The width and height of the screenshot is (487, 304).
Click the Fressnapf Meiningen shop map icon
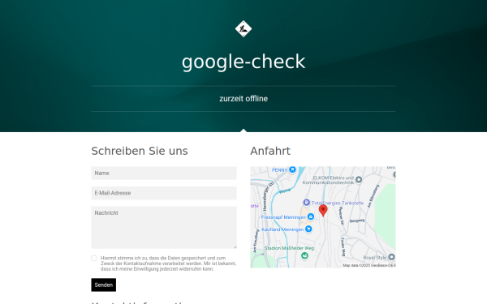point(311,216)
